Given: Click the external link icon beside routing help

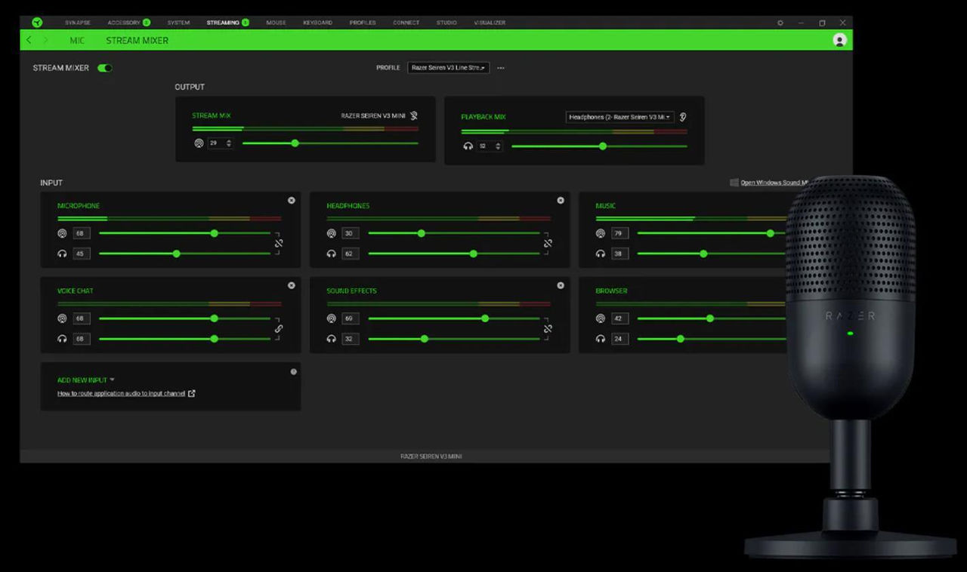Looking at the screenshot, I should pyautogui.click(x=192, y=393).
